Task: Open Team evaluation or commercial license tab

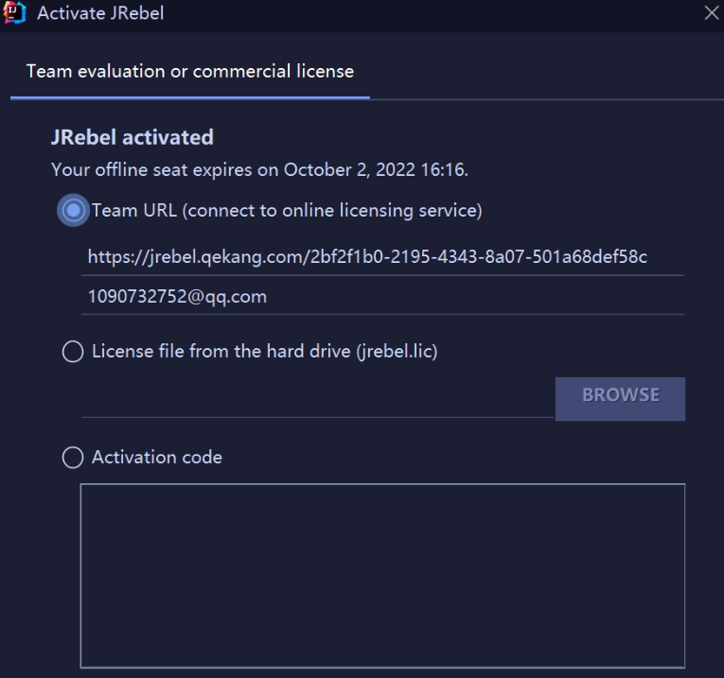Action: pos(190,71)
